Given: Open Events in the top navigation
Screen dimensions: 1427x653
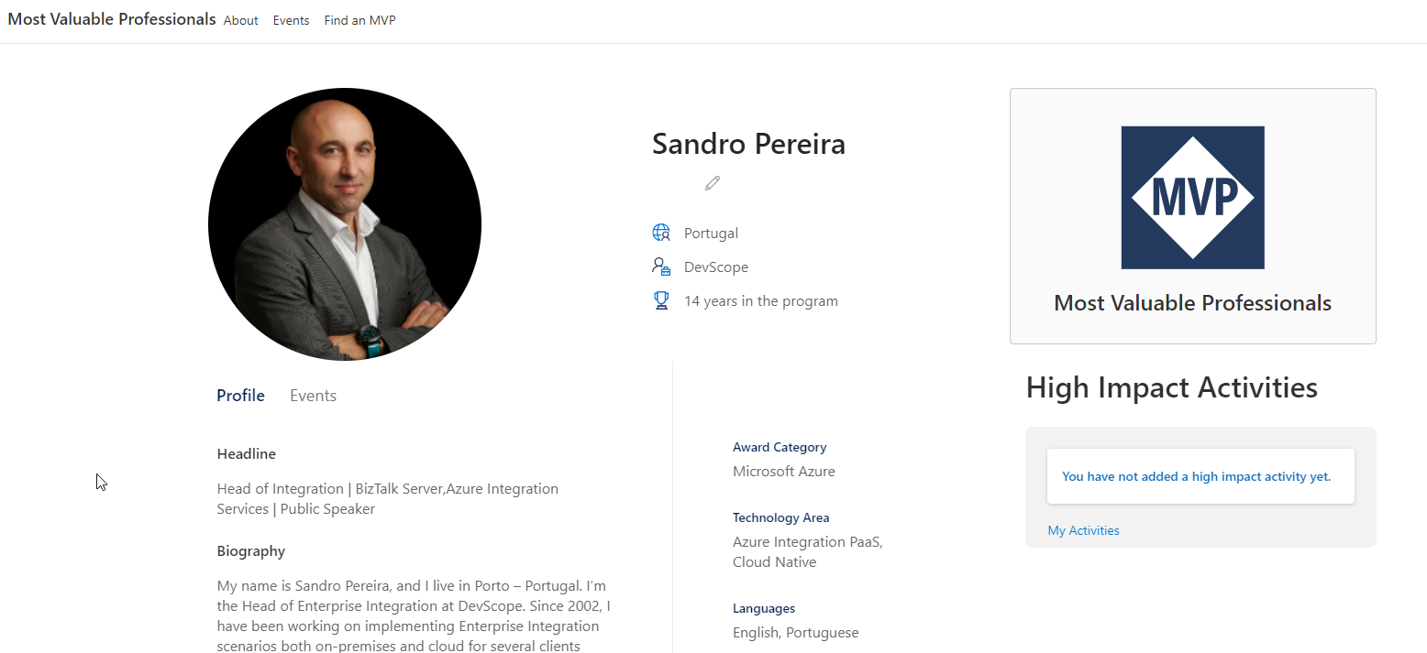Looking at the screenshot, I should tap(291, 20).
